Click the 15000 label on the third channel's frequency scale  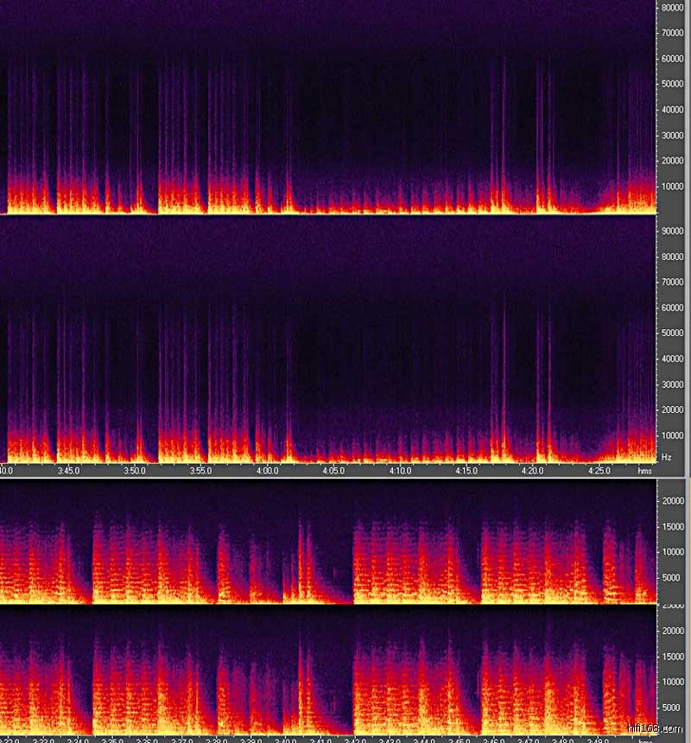point(671,526)
